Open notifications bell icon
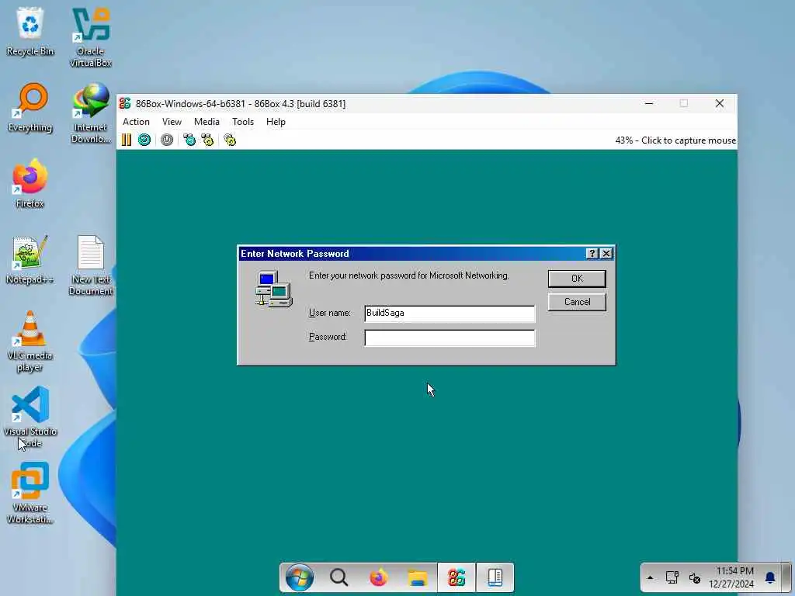Image resolution: width=795 pixels, height=596 pixels. [x=770, y=577]
